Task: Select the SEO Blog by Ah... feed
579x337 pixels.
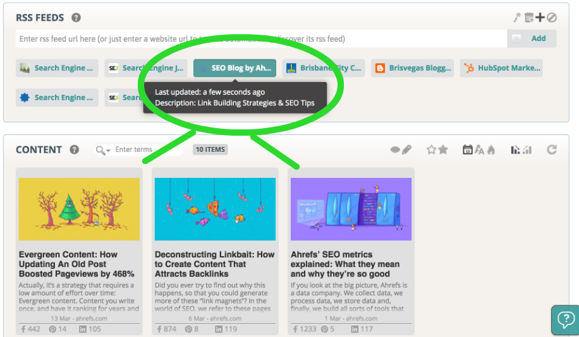Action: 235,68
